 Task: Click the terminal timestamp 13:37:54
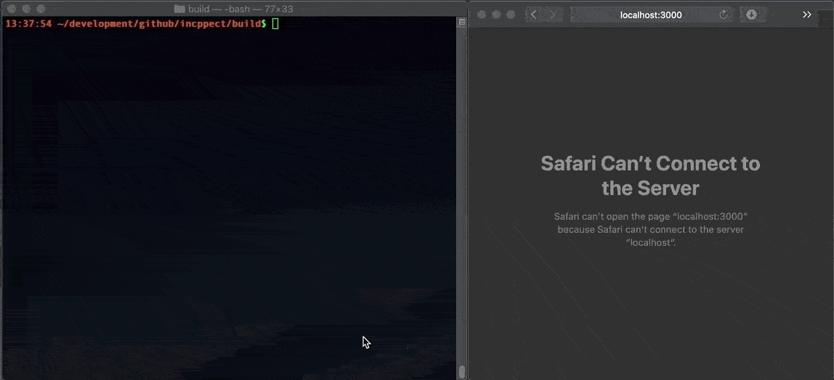[29, 24]
